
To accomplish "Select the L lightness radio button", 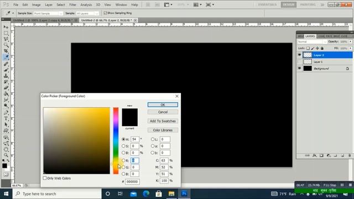I will 153,139.
